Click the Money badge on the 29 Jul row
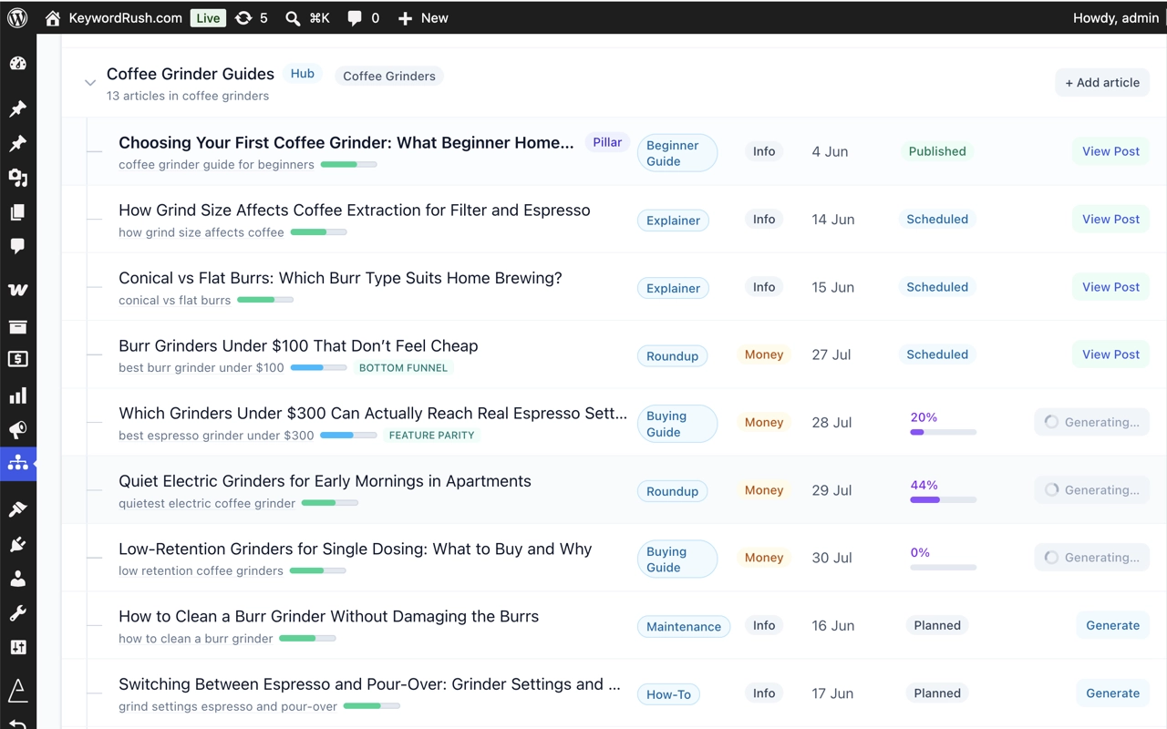The image size is (1167, 729). pos(764,489)
